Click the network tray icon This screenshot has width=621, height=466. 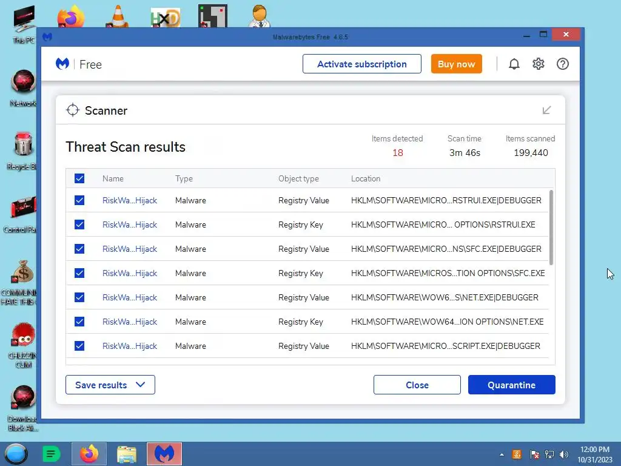click(x=549, y=454)
